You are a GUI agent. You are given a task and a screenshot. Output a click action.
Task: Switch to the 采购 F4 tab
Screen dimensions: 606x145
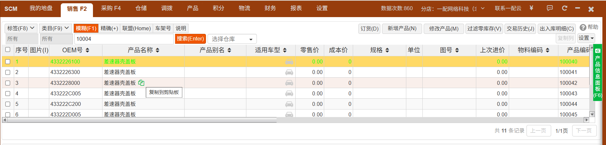point(111,8)
